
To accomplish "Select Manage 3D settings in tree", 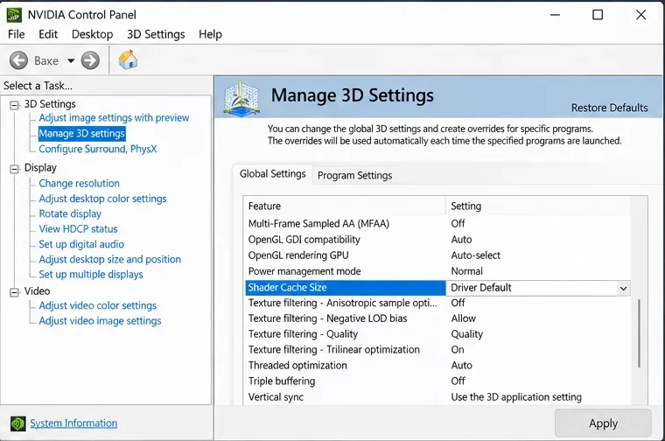I will pyautogui.click(x=82, y=134).
